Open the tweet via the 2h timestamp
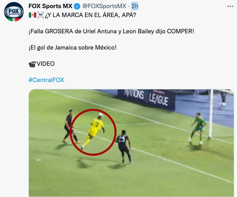Image resolution: width=237 pixels, height=197 pixels. click(135, 6)
